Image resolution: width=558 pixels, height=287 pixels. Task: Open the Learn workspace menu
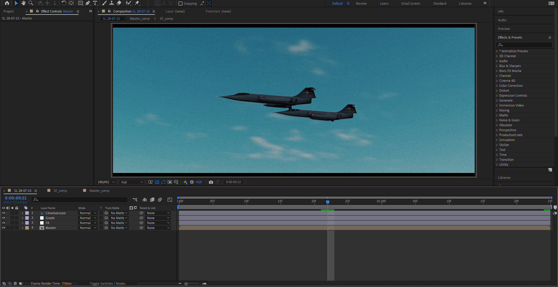pos(384,3)
